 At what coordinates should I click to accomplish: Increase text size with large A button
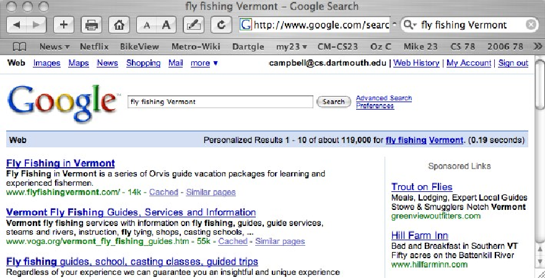coord(167,25)
